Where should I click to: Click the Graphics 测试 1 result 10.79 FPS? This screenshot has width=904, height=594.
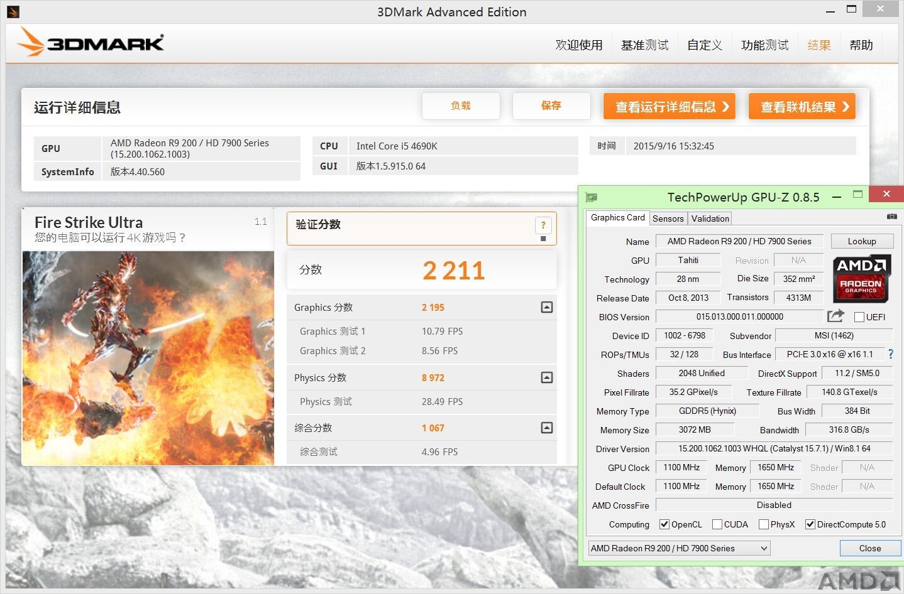pyautogui.click(x=442, y=331)
